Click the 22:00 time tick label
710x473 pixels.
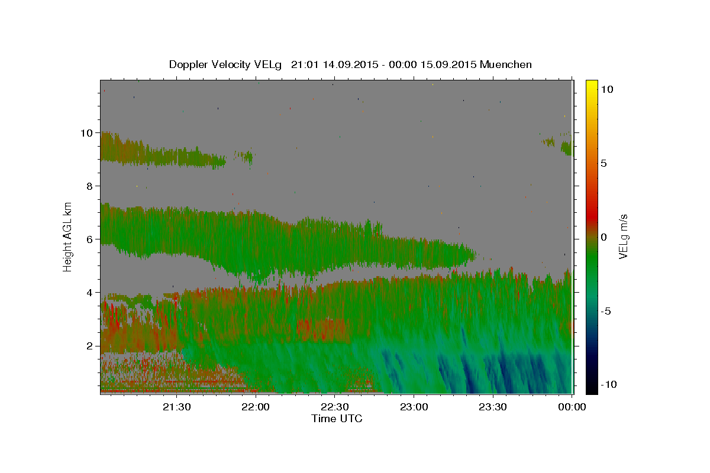click(x=256, y=406)
